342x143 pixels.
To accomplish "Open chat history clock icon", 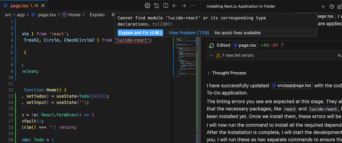I will [332, 7].
